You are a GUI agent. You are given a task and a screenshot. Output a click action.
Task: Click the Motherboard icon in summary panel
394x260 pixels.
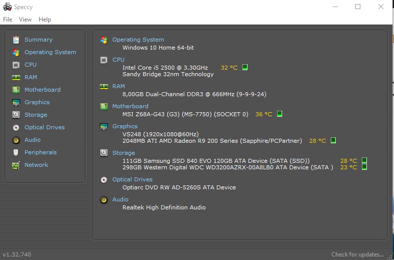click(x=104, y=106)
